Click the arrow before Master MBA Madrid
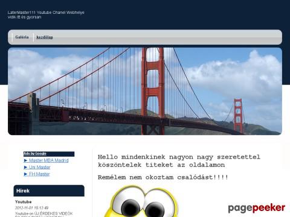The height and width of the screenshot is (217, 290). [26, 160]
